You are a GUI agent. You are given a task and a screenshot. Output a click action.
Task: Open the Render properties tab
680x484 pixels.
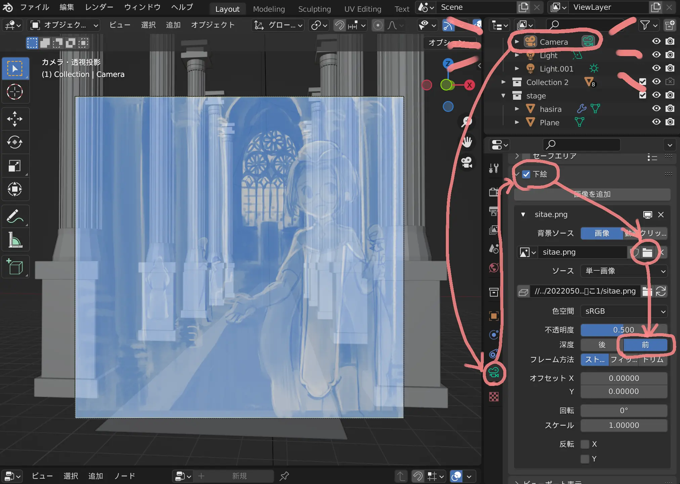tap(494, 192)
